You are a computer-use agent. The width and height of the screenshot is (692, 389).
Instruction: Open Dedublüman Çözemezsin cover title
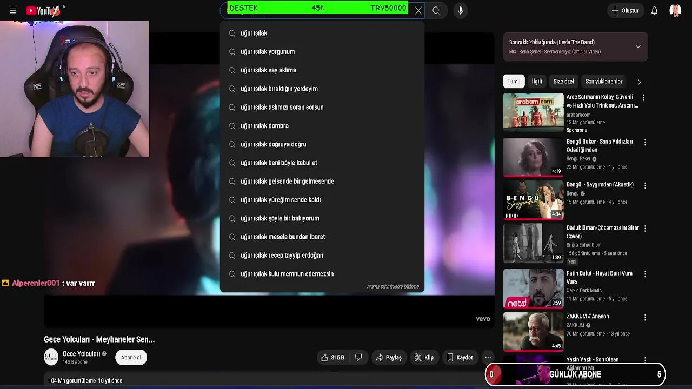(602, 232)
